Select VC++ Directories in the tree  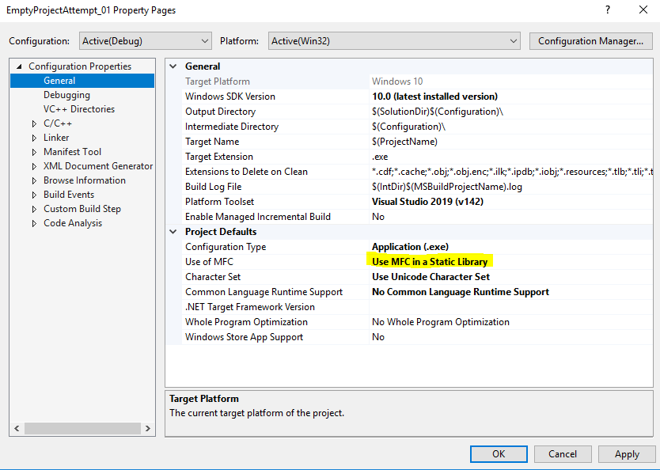click(78, 109)
